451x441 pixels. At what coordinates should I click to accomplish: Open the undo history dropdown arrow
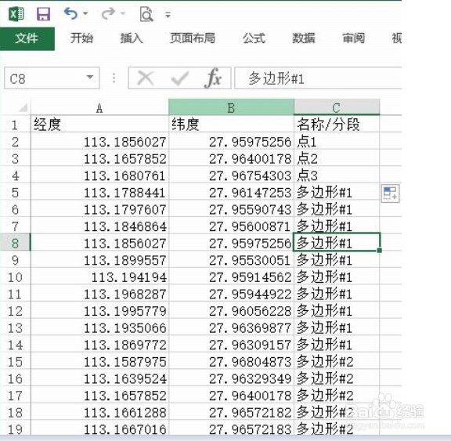85,13
